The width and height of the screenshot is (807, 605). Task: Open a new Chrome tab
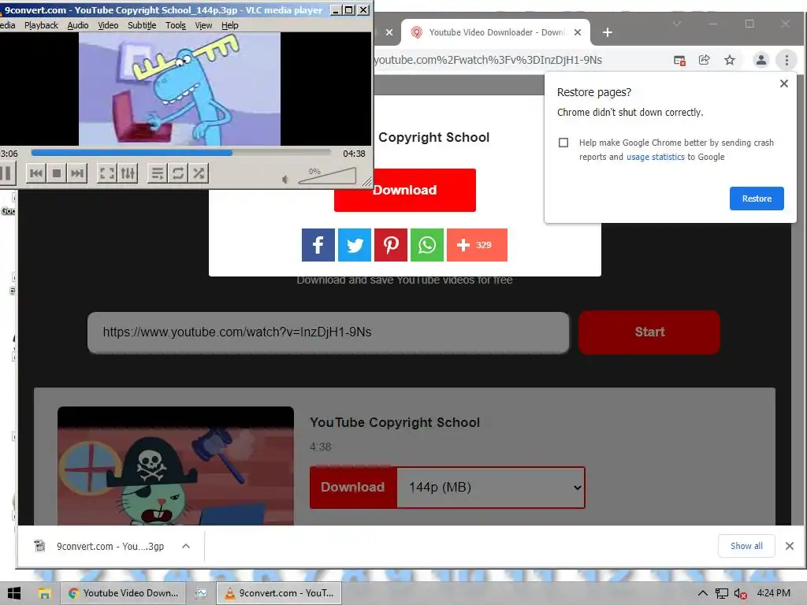tap(608, 32)
